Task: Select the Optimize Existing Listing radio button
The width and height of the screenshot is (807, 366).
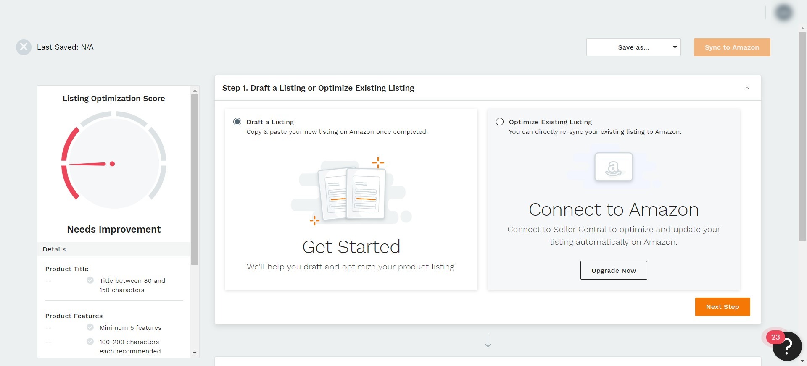Action: click(500, 122)
